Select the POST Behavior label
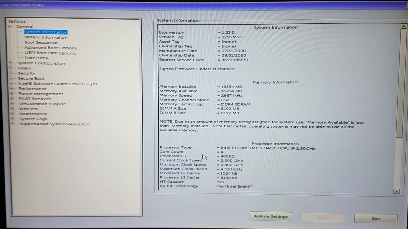The height and width of the screenshot is (229, 408). pyautogui.click(x=35, y=99)
